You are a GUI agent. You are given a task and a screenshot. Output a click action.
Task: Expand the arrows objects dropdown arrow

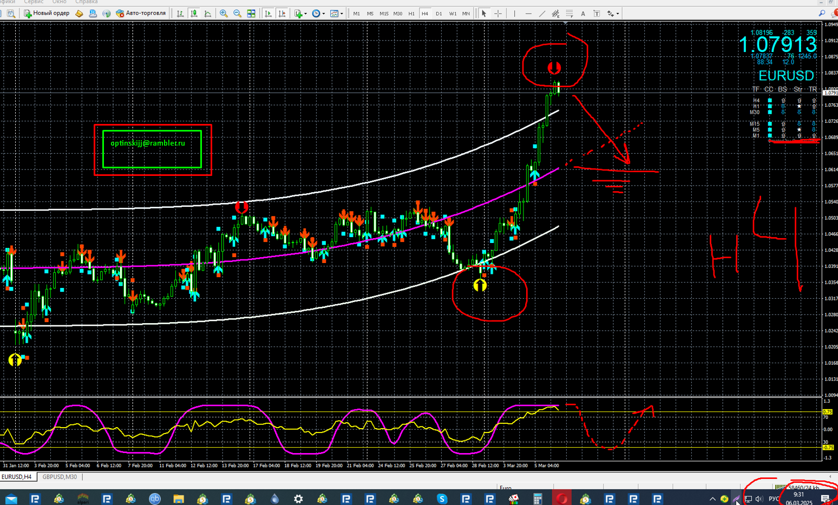coord(617,14)
